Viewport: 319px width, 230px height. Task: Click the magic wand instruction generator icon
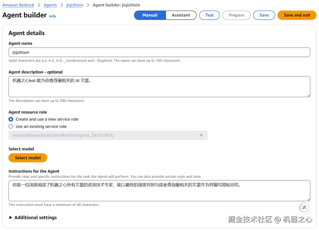(x=304, y=207)
